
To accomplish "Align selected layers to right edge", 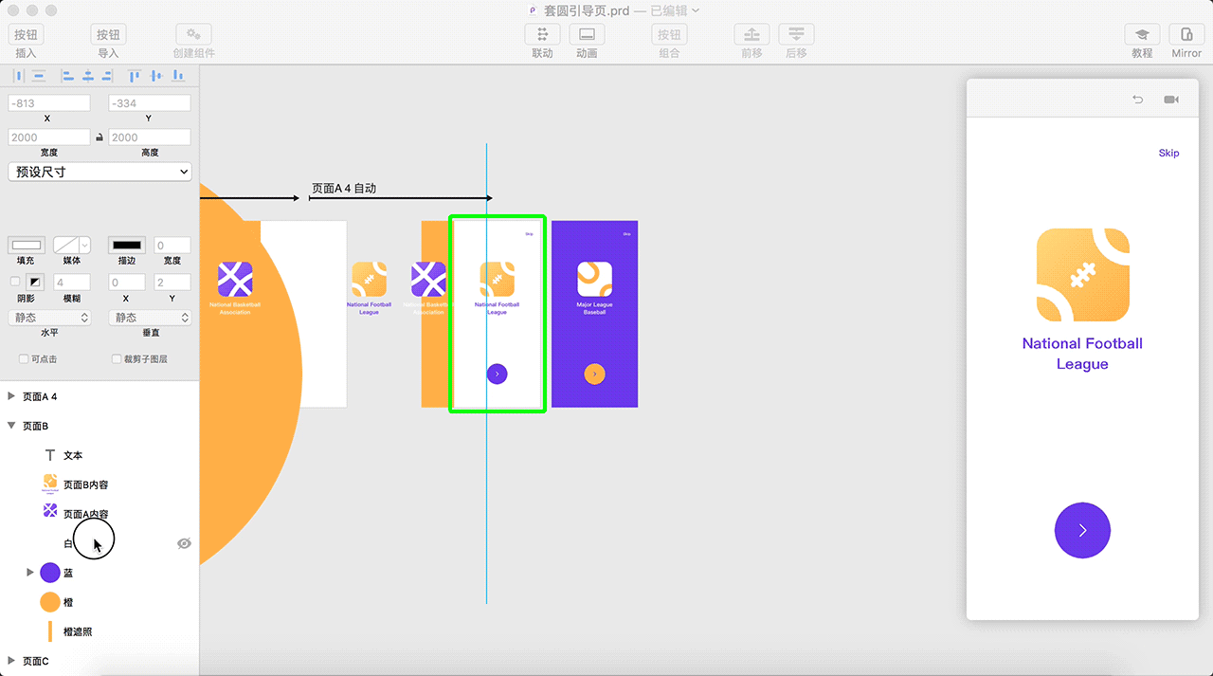I will (x=107, y=76).
